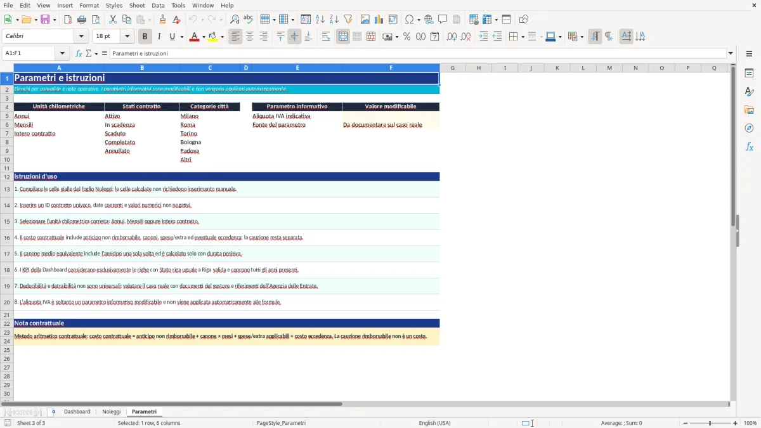Viewport: 761px width, 428px height.
Task: Open the font color dropdown arrow
Action: pos(203,37)
